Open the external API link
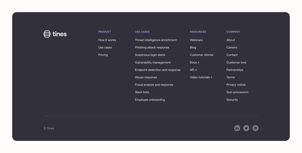The height and width of the screenshot is (153, 302). (x=193, y=70)
